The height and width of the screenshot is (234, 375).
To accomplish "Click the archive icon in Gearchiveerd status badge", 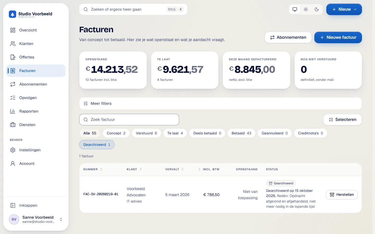I will (271, 183).
